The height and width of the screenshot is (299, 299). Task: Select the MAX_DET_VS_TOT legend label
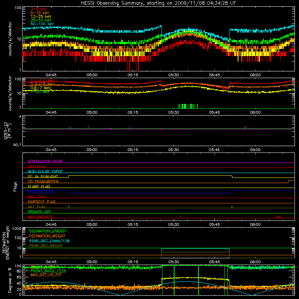[x=46, y=275]
